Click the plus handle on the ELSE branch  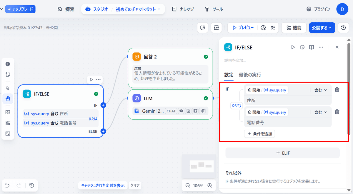103,131
